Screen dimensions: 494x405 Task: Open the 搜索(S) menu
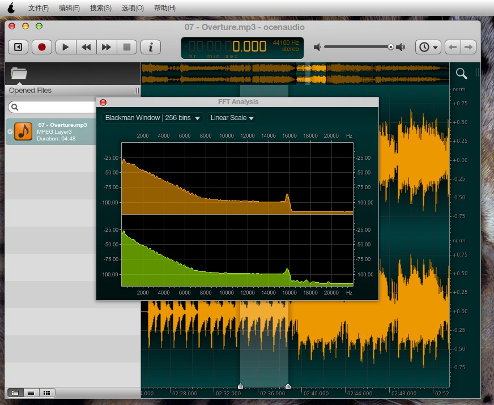(101, 8)
